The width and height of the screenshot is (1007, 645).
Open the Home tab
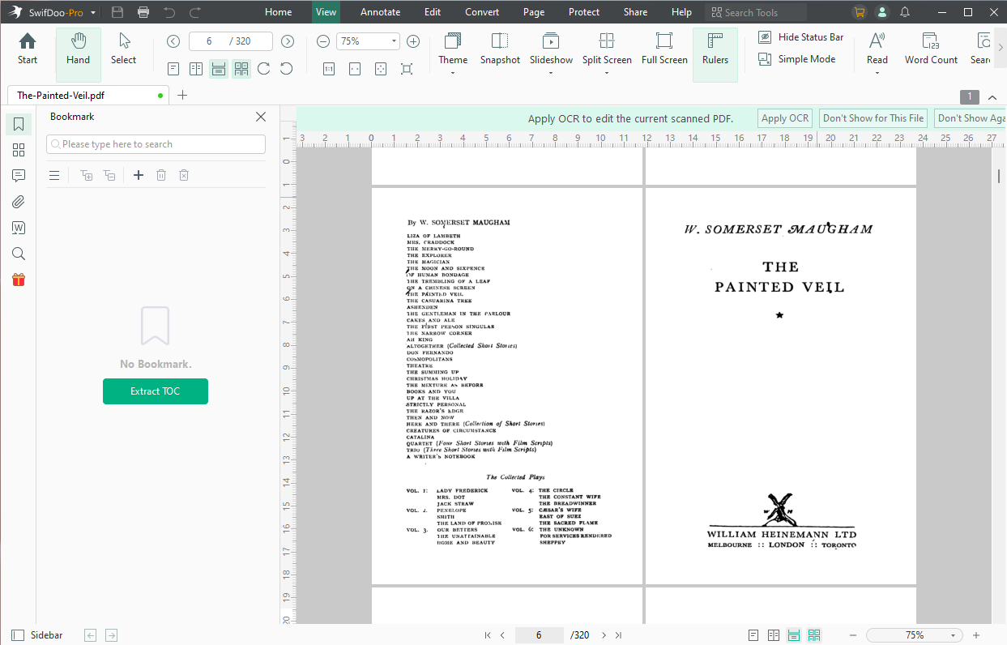(278, 12)
